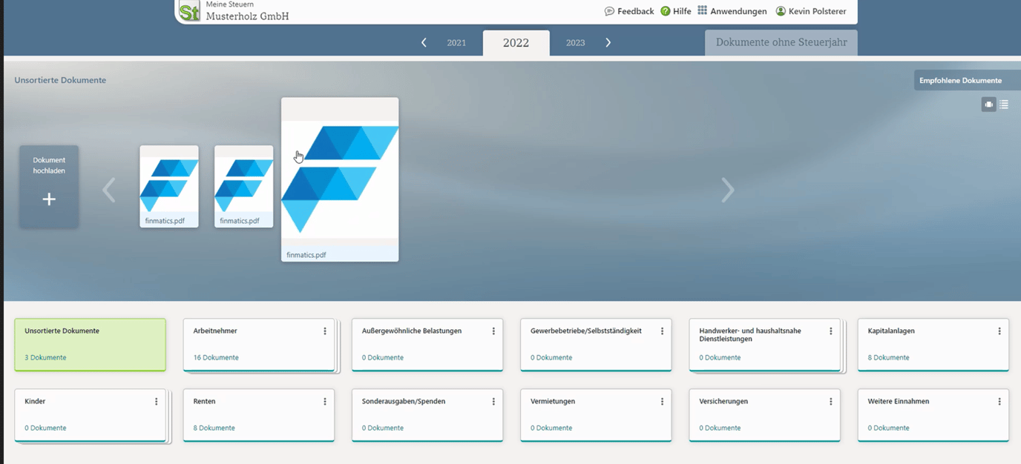Go to next tax year arrow
This screenshot has width=1021, height=464.
click(x=608, y=43)
